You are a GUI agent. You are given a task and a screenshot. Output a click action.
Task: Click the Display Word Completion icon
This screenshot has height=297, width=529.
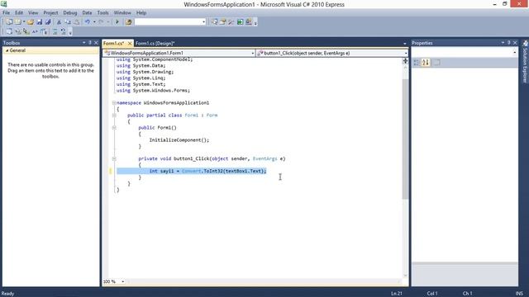tap(35, 31)
